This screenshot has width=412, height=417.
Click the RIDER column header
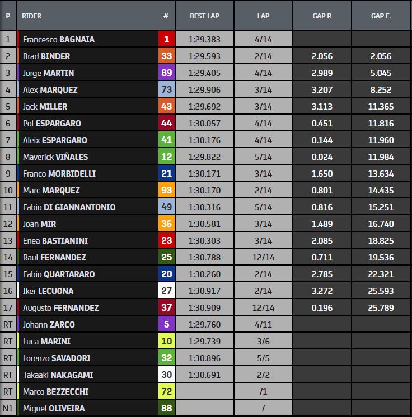click(x=31, y=16)
